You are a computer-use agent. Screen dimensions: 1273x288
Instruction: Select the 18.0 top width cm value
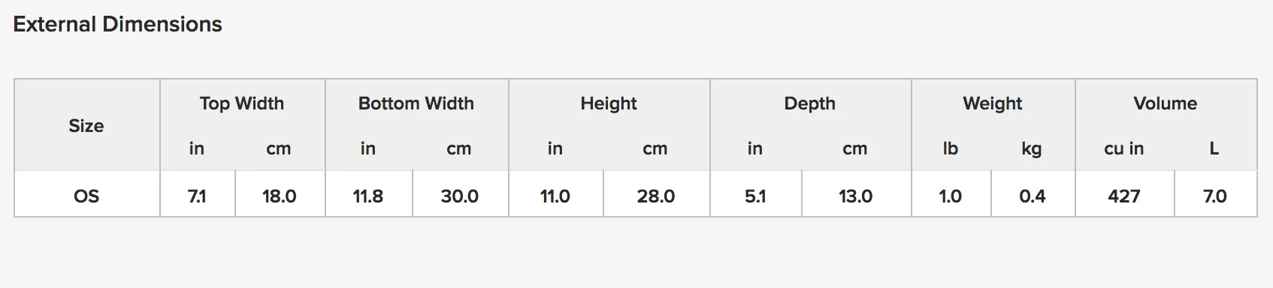point(280,196)
